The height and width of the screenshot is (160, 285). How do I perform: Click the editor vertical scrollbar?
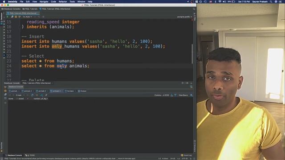pyautogui.click(x=192, y=54)
